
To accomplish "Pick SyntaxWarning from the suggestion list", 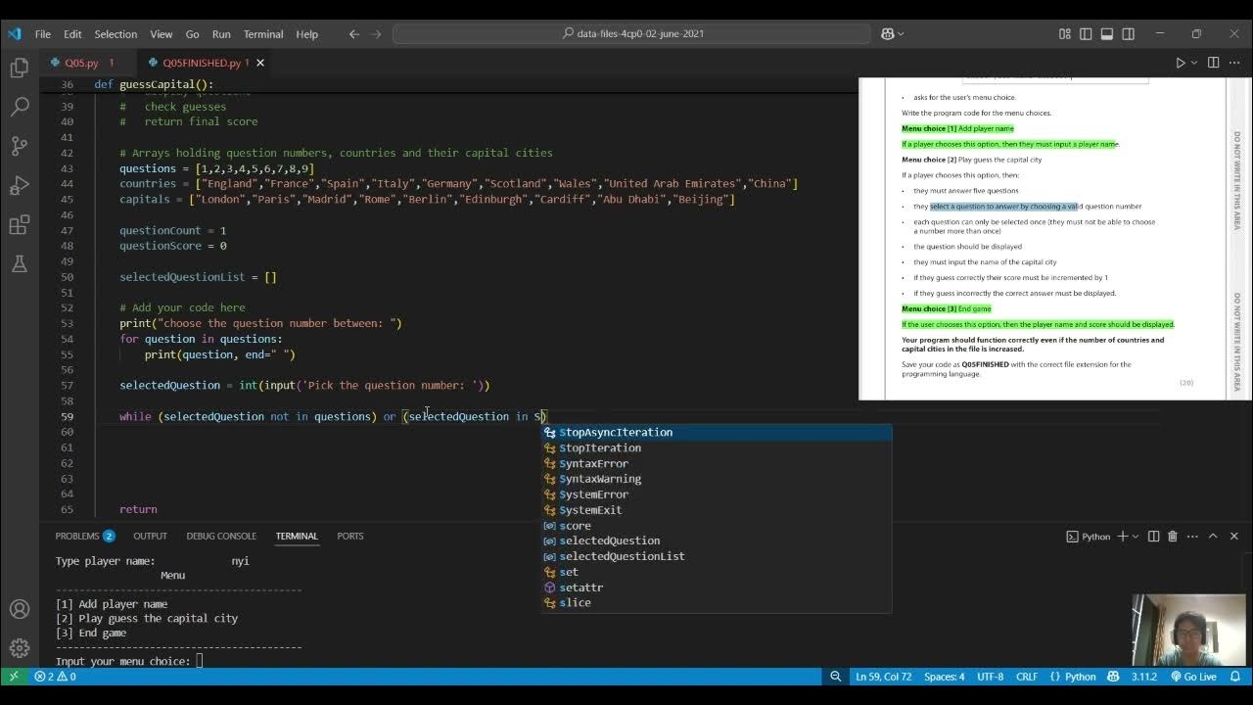I will click(x=717, y=479).
